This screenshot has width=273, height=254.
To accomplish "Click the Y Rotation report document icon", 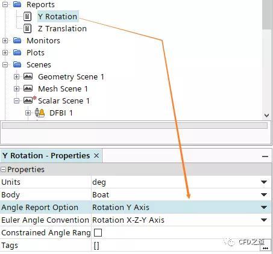I will 28,16.
